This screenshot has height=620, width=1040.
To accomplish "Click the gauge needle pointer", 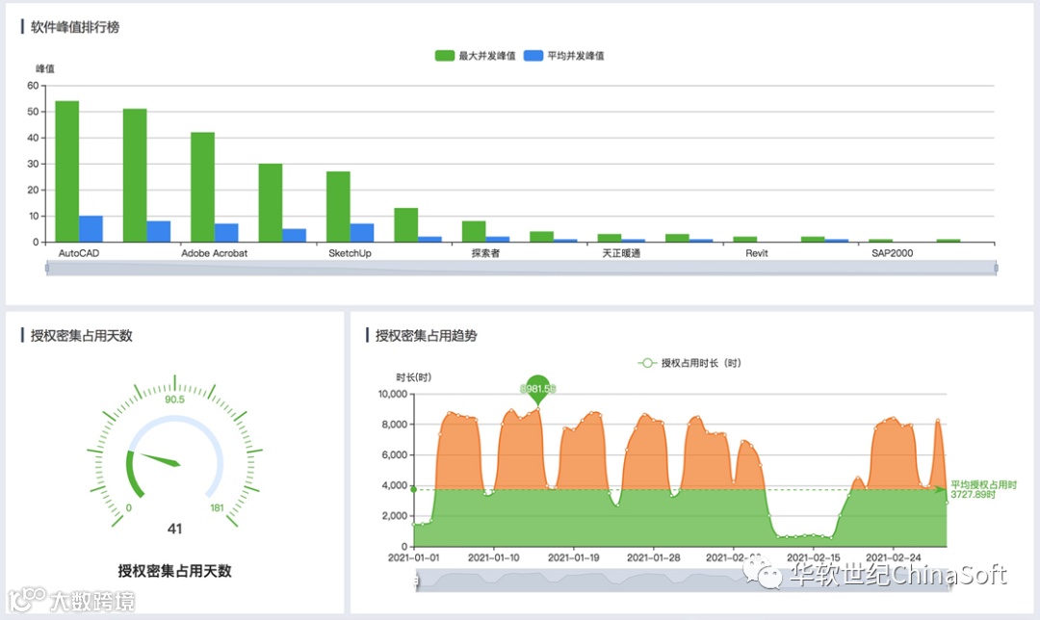I will [159, 459].
